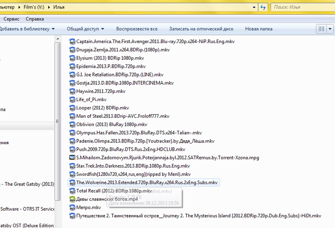335x228 pixels.
Task: Click Записать на оптический диск
Action: (201, 29)
